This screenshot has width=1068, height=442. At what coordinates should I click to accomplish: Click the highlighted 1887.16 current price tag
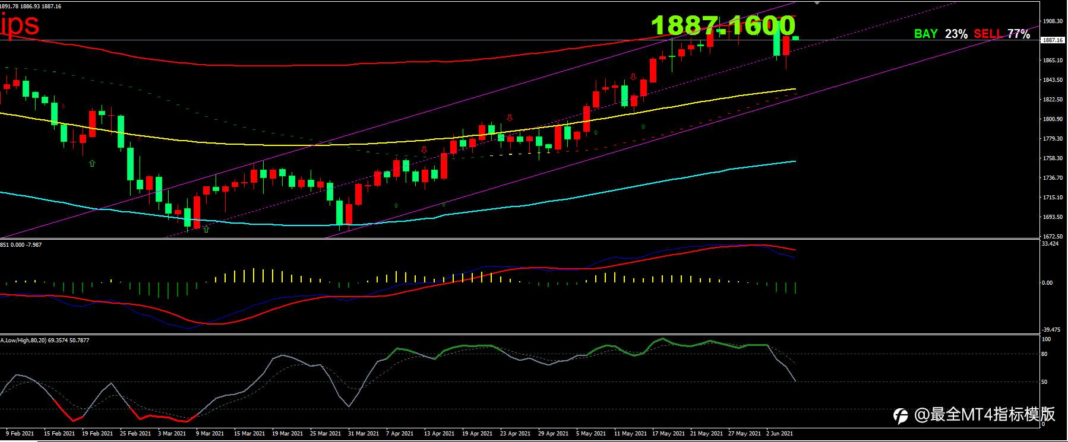[x=1053, y=40]
